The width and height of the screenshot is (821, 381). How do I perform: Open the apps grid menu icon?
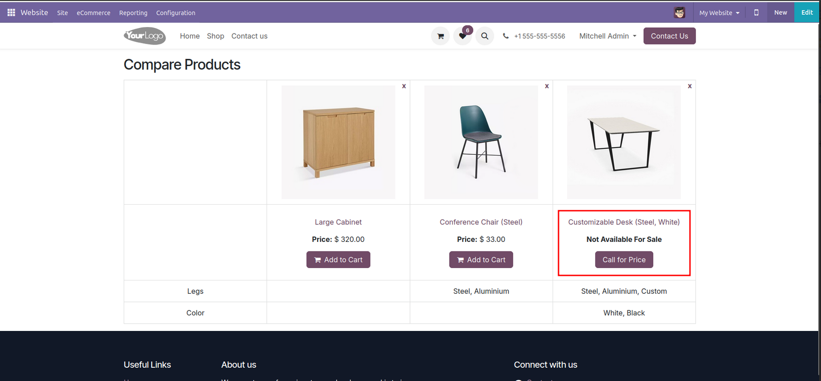11,12
